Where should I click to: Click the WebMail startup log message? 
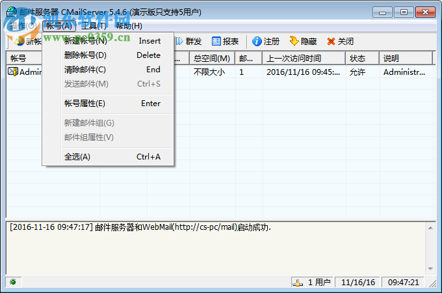(x=140, y=227)
